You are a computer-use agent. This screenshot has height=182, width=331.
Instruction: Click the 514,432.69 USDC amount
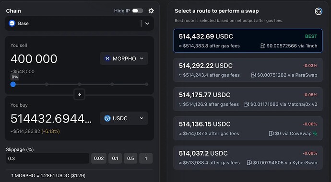point(206,36)
